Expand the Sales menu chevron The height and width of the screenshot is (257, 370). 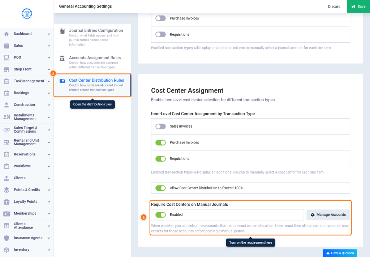(49, 46)
